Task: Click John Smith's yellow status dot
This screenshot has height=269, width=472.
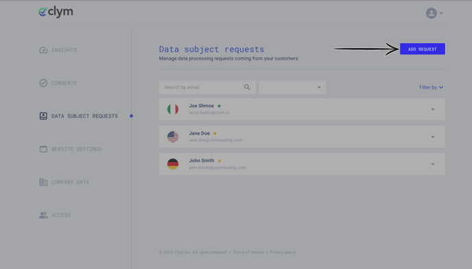Action: pos(220,161)
